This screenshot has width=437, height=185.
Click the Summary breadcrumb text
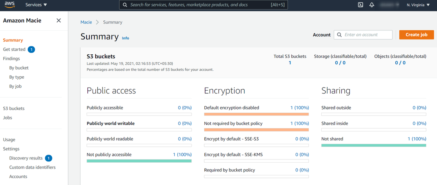(113, 22)
